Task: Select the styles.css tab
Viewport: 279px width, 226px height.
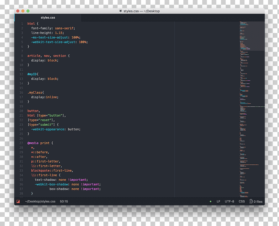Action: pyautogui.click(x=48, y=18)
